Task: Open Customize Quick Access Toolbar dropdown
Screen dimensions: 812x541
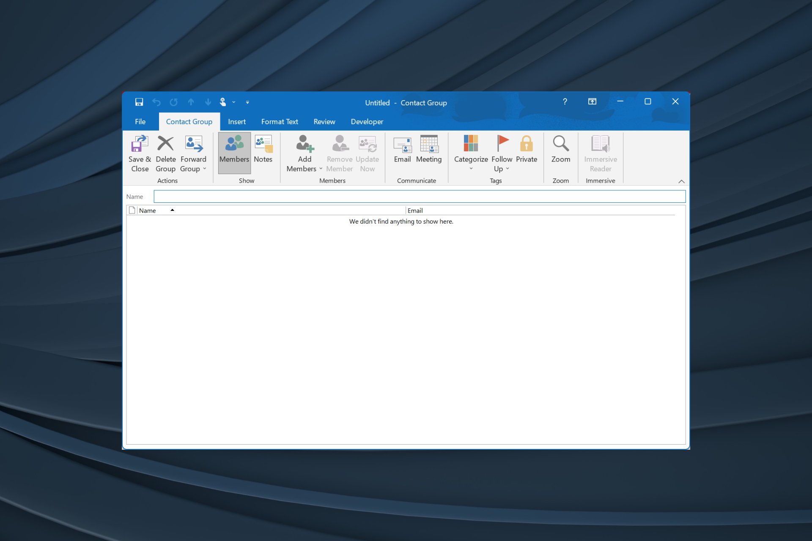Action: (x=247, y=102)
